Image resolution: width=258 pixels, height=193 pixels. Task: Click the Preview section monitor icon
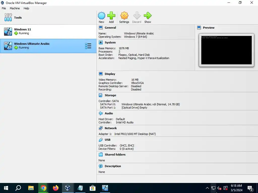click(199, 28)
